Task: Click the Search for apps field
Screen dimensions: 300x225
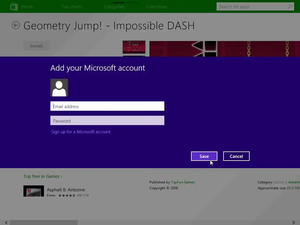Action: point(255,6)
